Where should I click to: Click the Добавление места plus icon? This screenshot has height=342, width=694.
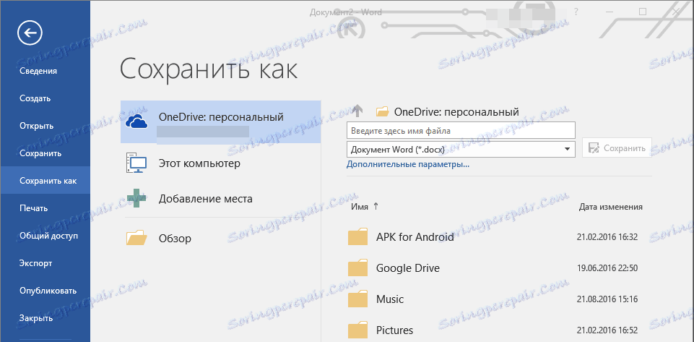click(136, 198)
